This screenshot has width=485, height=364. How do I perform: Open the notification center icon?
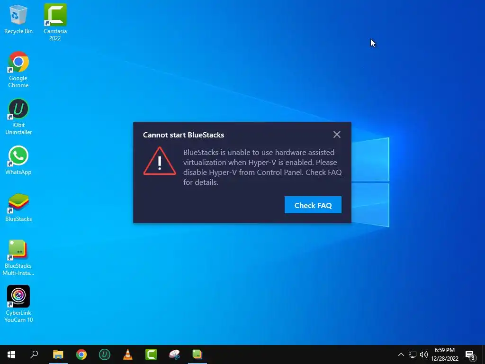click(470, 355)
